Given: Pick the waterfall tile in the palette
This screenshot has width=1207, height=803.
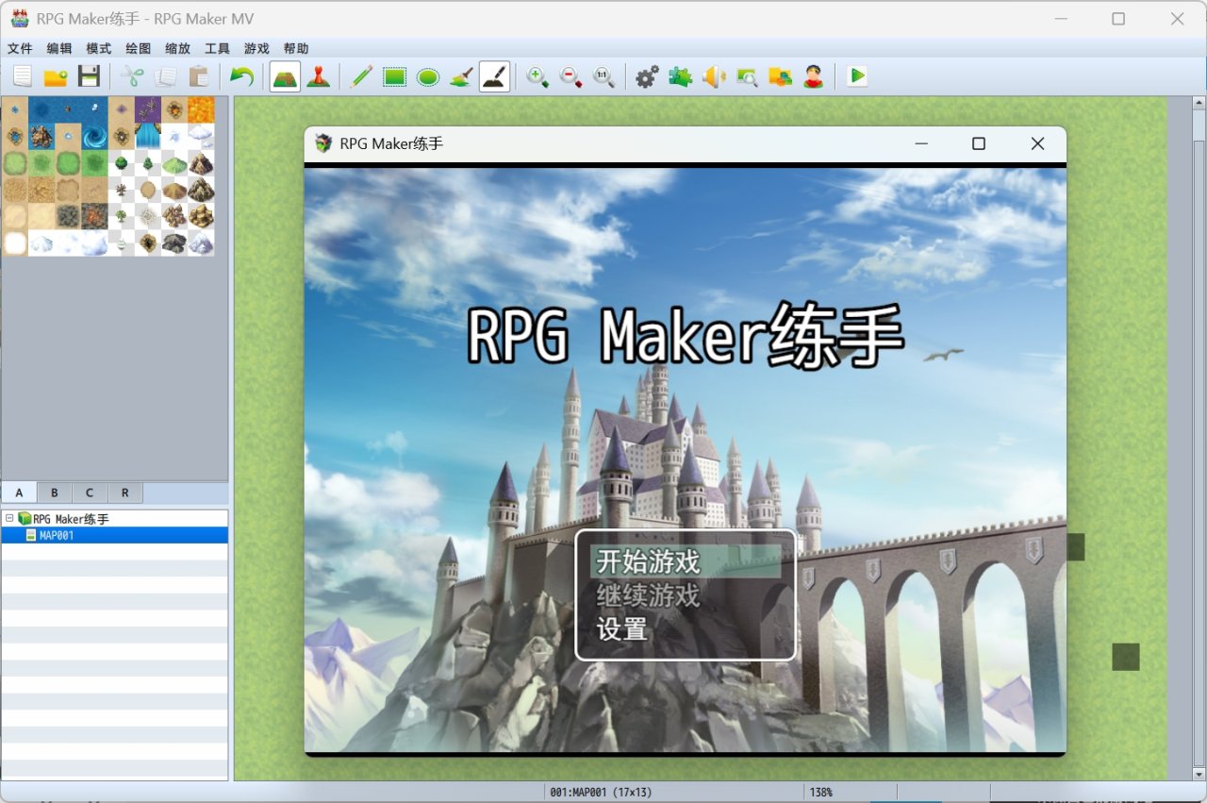Looking at the screenshot, I should (148, 136).
